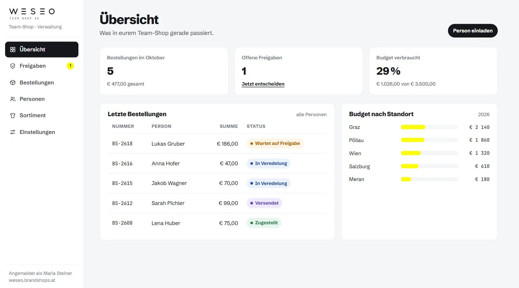The image size is (519, 288).
Task: Click the Graz budget progress bar
Action: click(x=429, y=127)
